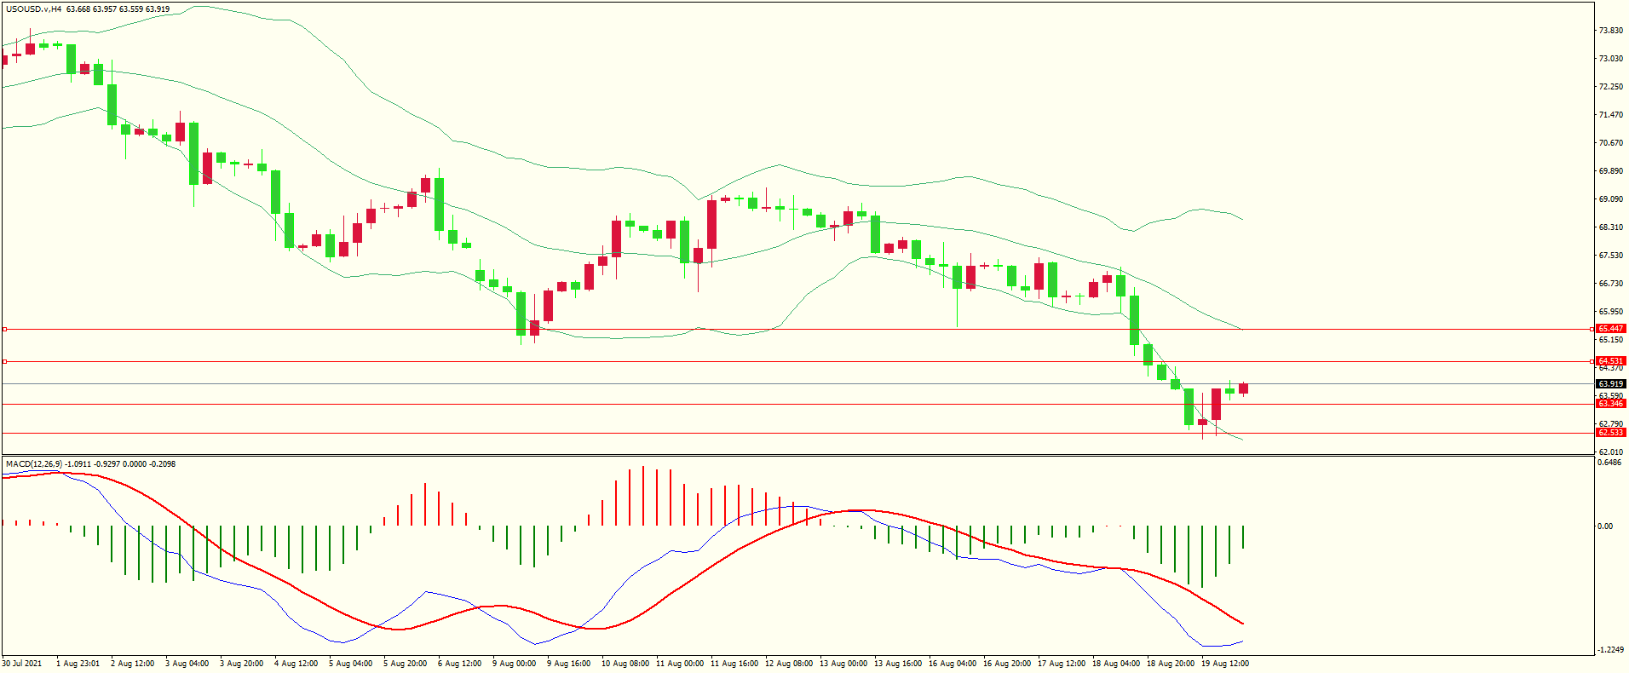Click the 67.530 price axis label
The image size is (1629, 673).
click(1610, 256)
